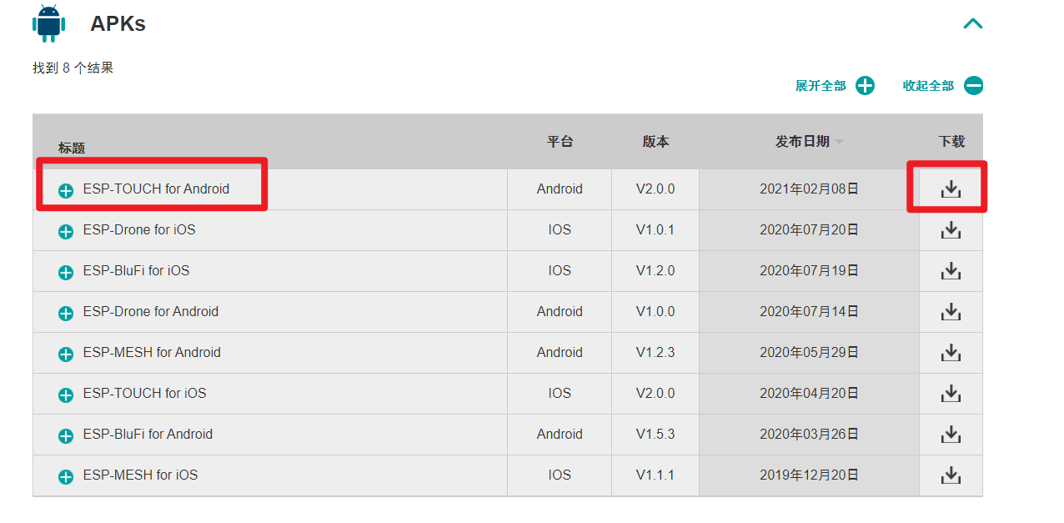Image resolution: width=1064 pixels, height=523 pixels.
Task: Click the 标题 column header
Action: pos(72,148)
